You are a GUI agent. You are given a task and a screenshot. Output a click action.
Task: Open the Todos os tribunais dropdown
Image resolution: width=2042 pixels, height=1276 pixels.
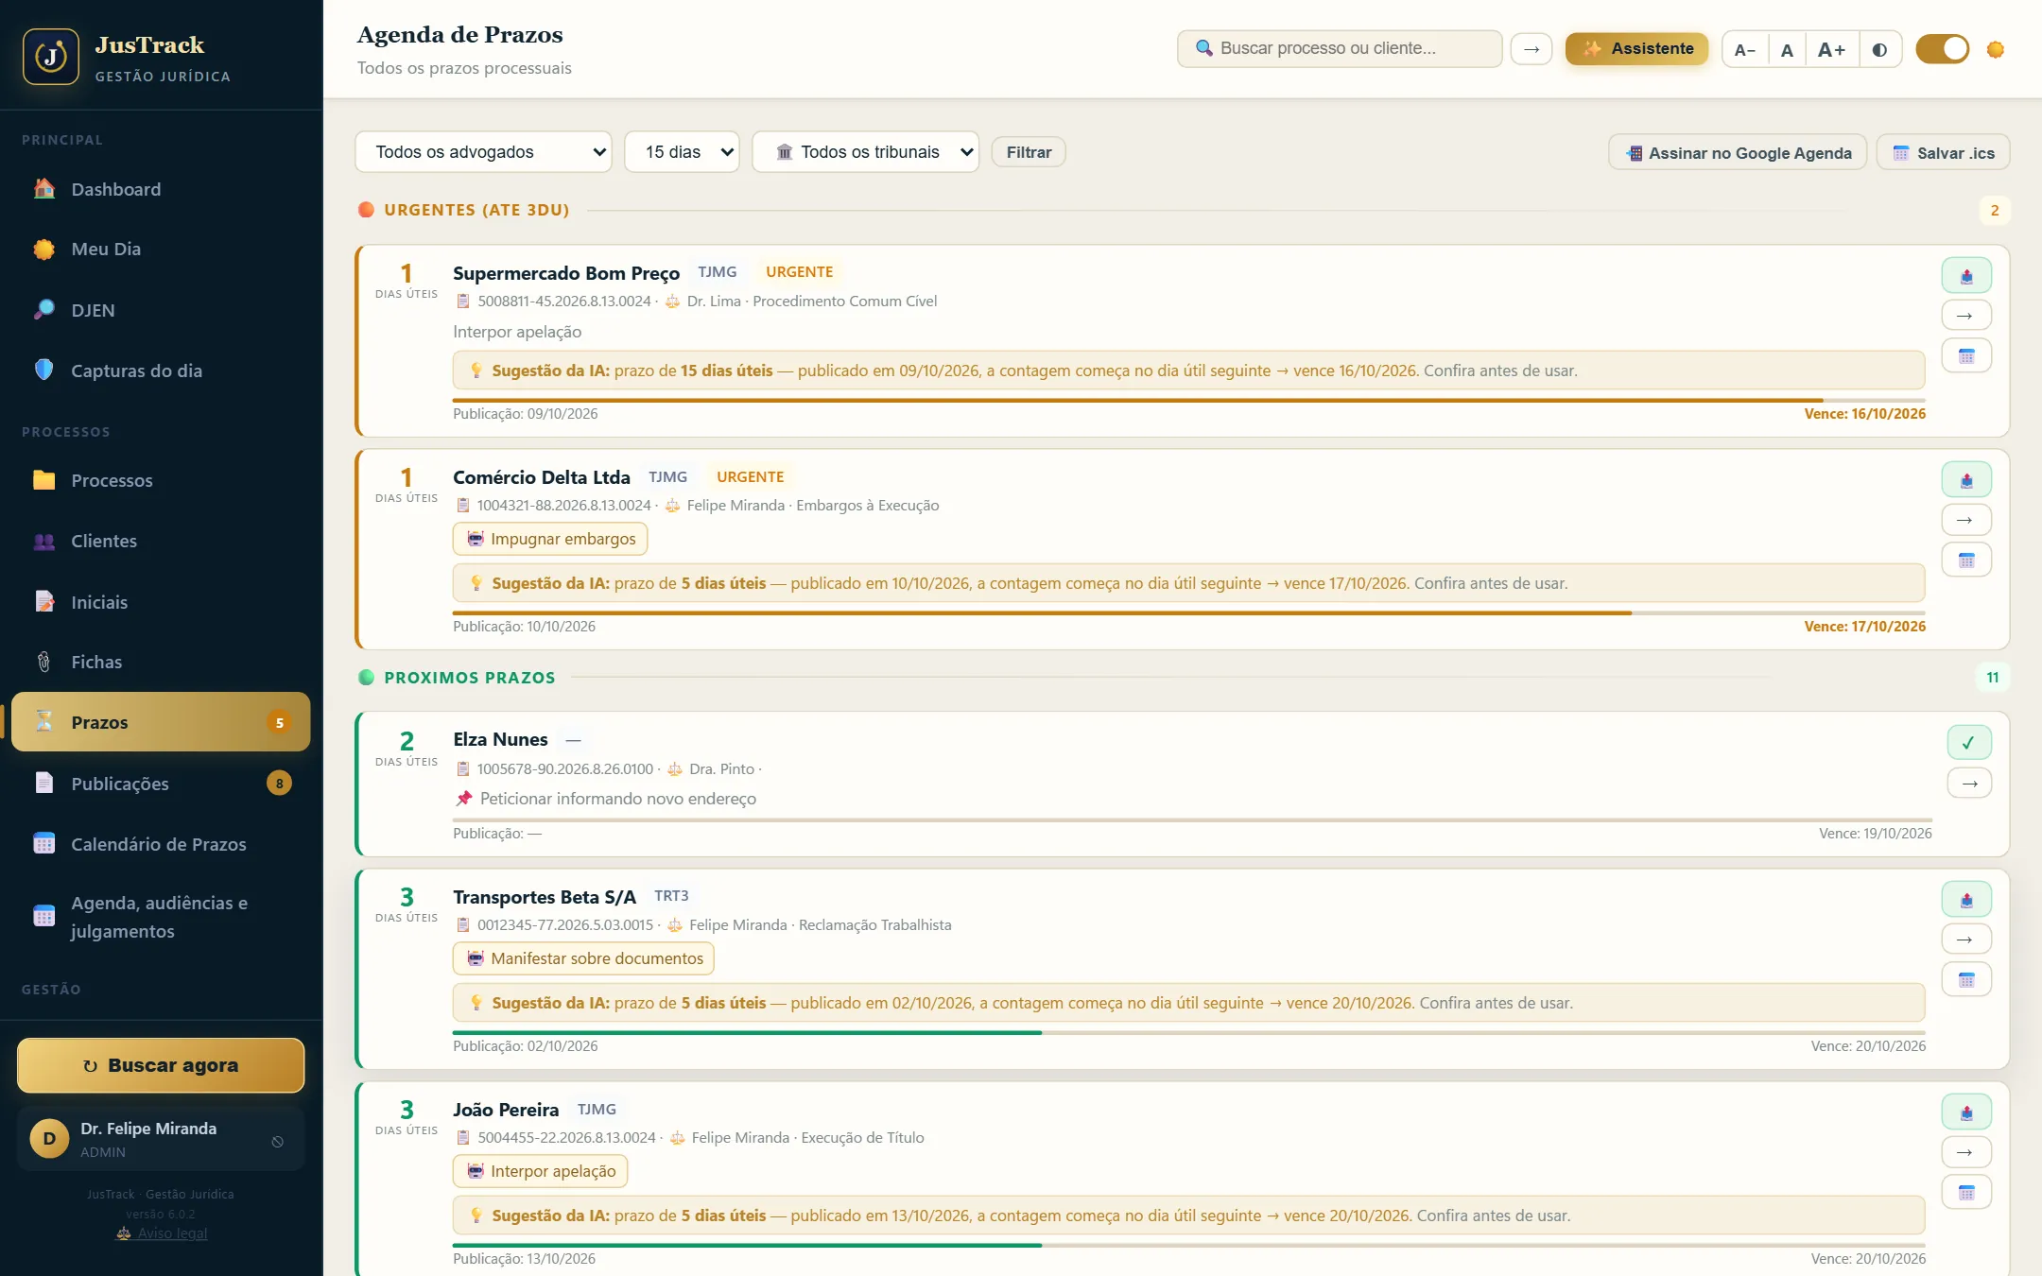(x=865, y=152)
